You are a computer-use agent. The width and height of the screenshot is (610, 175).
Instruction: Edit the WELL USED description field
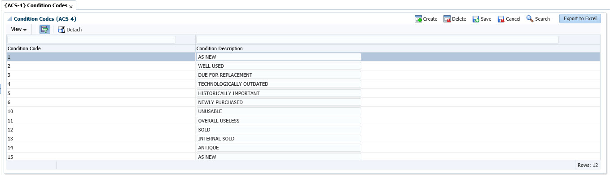[x=279, y=66]
